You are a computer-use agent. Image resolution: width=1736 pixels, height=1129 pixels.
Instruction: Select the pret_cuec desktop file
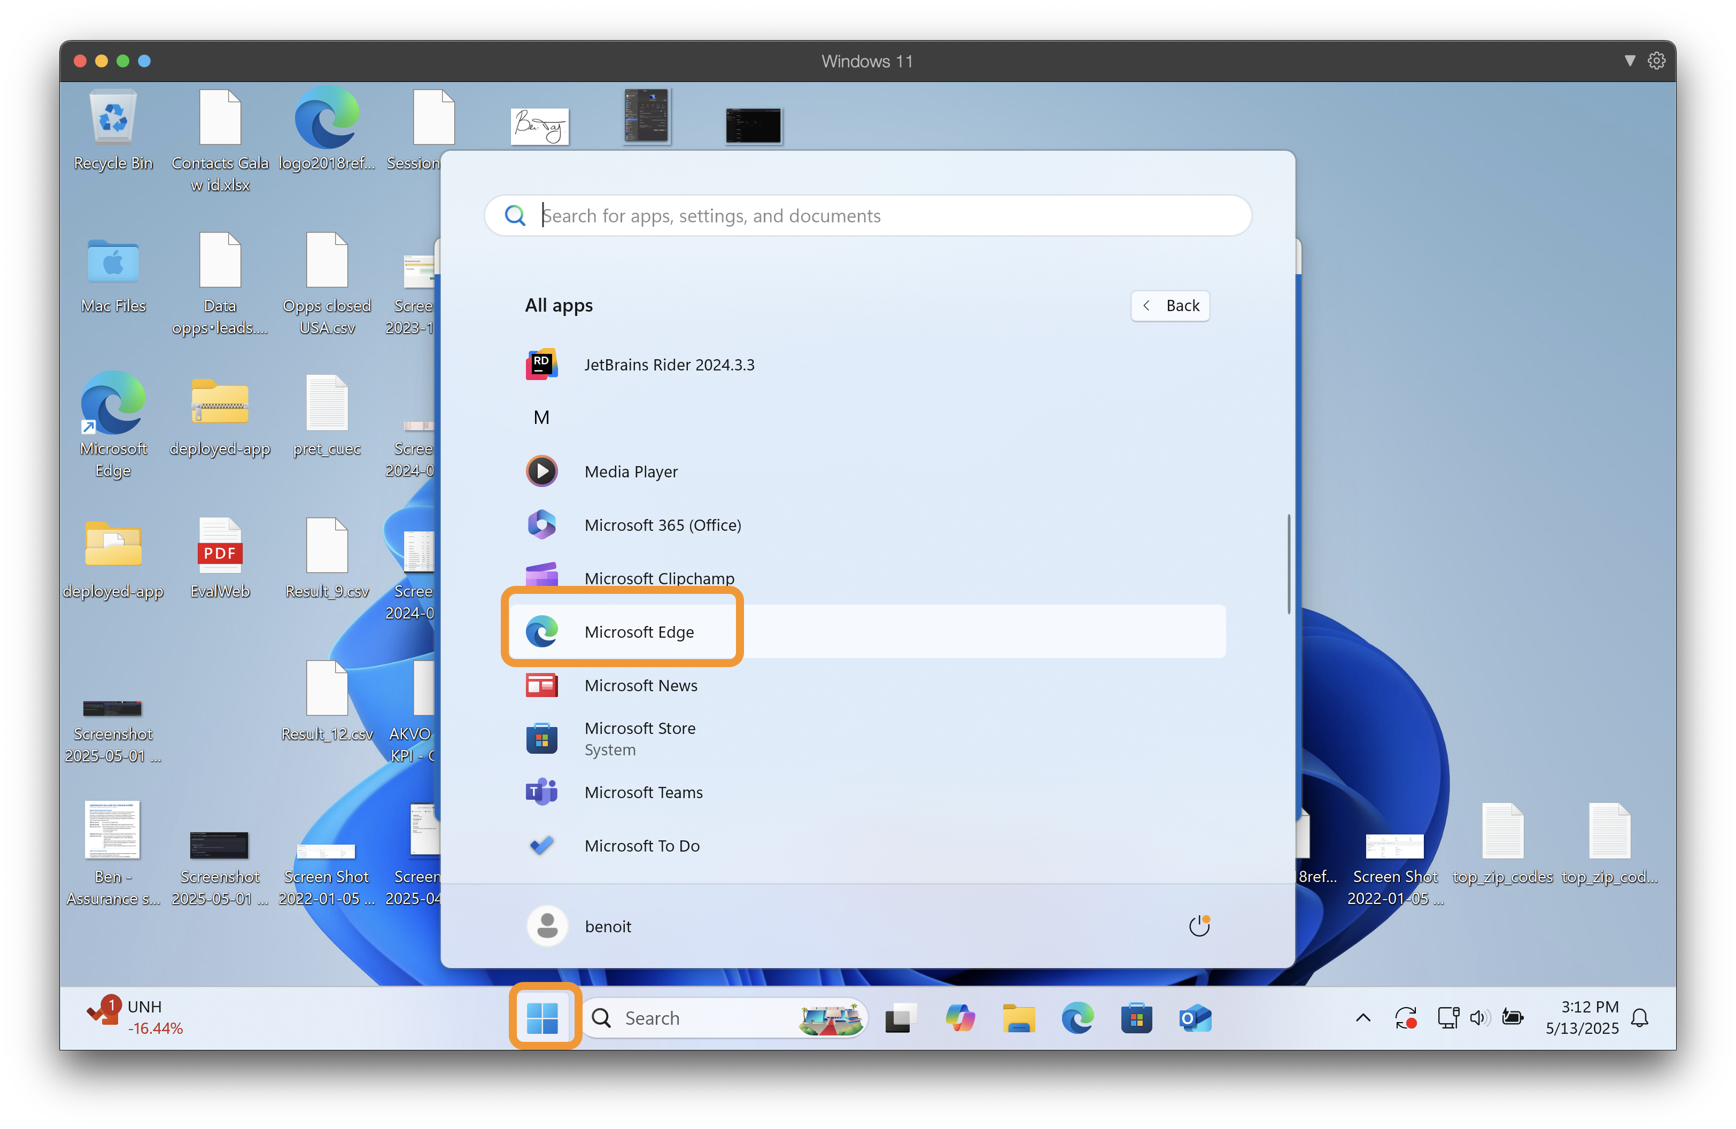[327, 416]
